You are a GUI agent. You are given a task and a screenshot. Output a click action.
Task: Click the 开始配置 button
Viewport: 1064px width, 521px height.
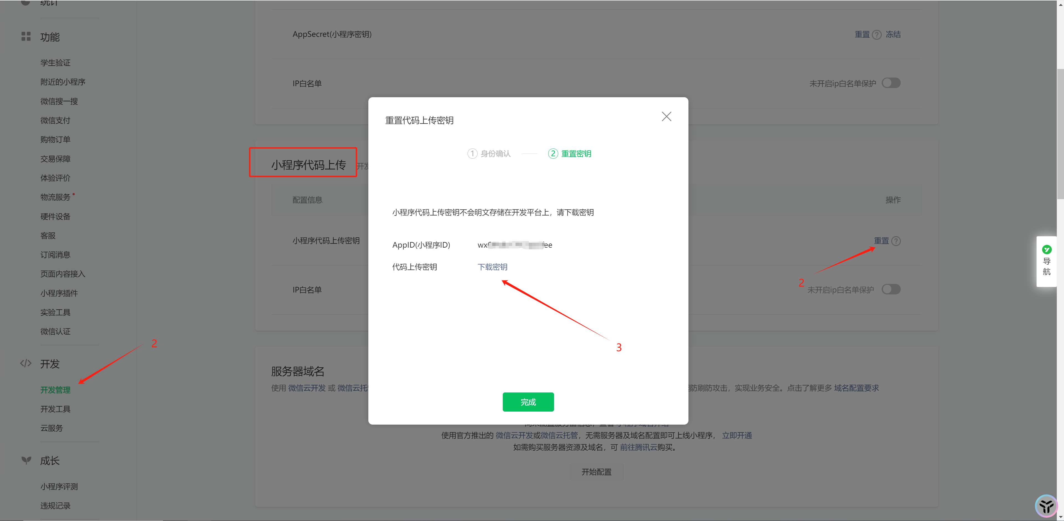click(x=596, y=472)
